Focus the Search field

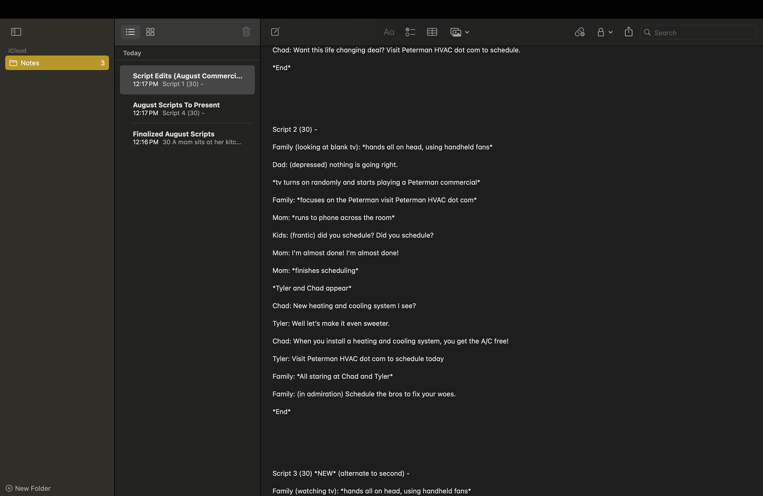[x=698, y=33]
